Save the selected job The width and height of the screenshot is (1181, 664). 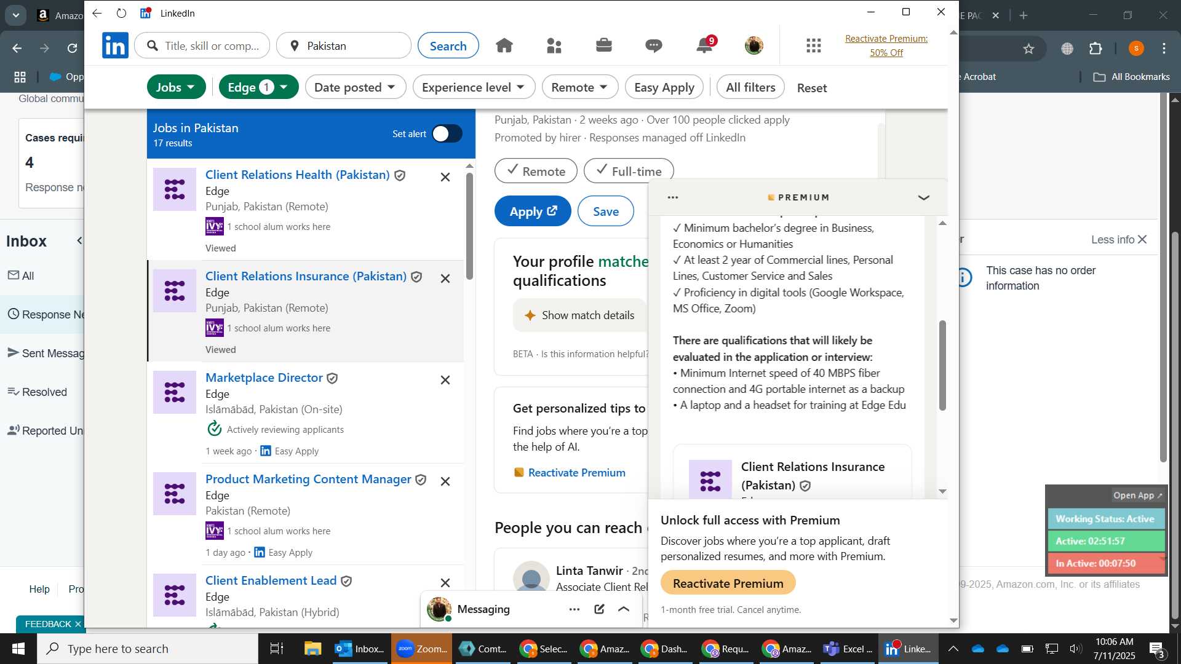point(606,211)
